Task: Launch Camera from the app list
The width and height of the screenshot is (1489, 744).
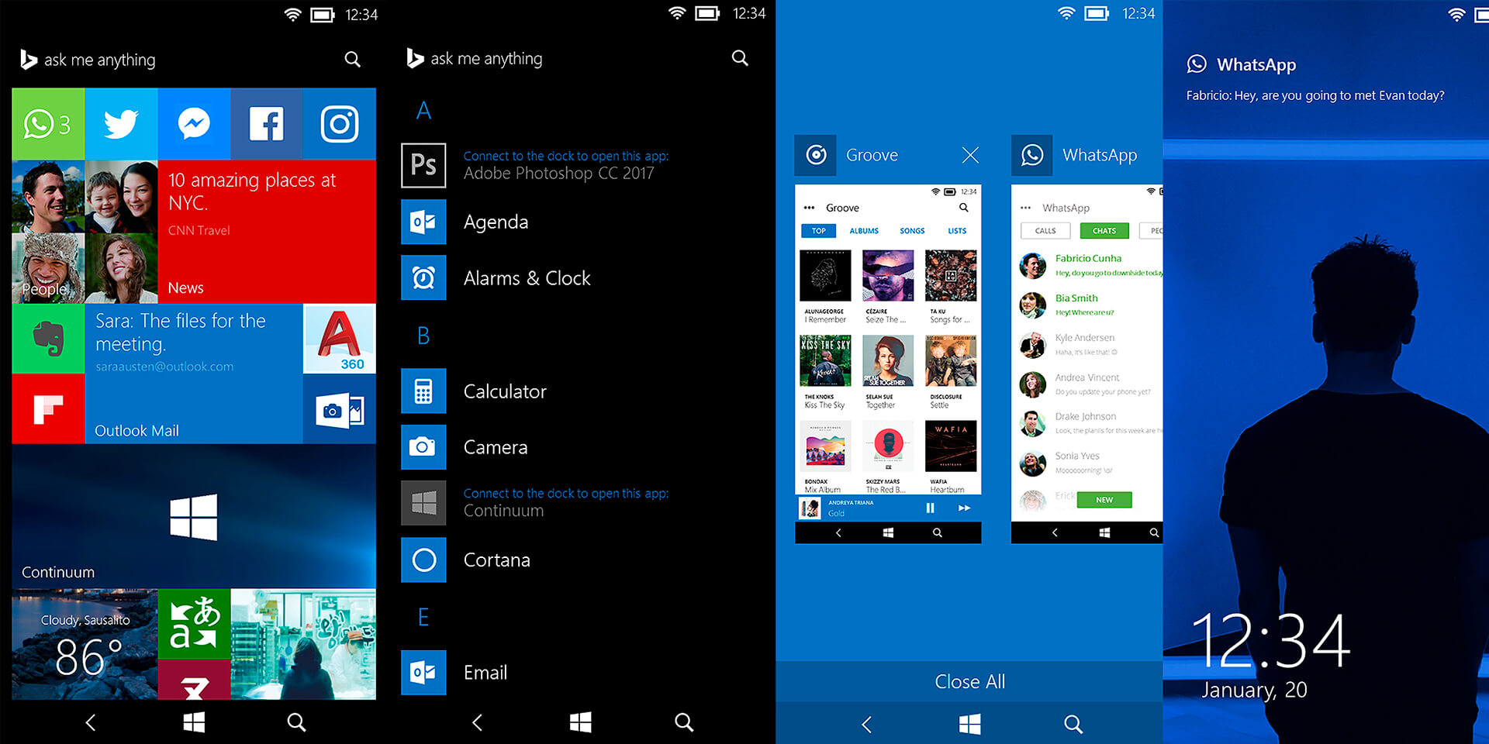Action: [x=465, y=447]
